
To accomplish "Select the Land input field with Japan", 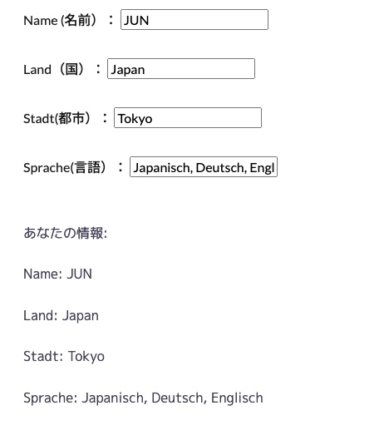I will pos(181,69).
